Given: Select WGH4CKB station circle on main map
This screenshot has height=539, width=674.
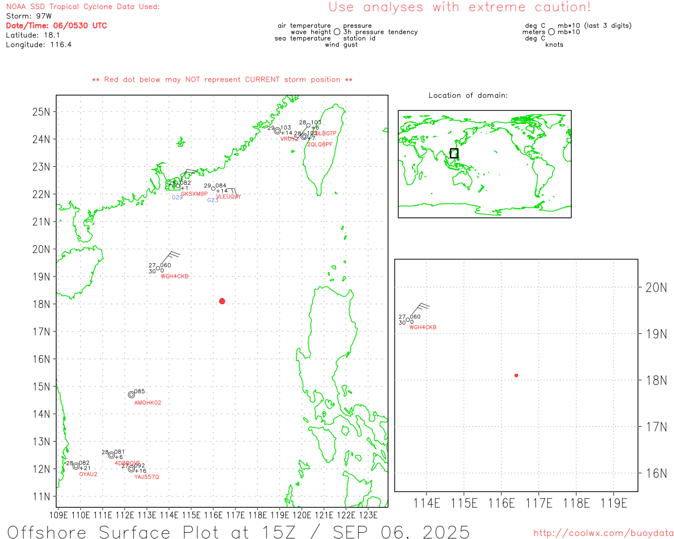Looking at the screenshot, I should [158, 268].
